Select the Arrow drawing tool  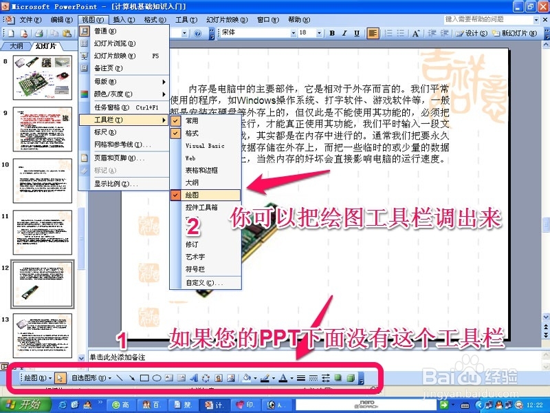[131, 378]
